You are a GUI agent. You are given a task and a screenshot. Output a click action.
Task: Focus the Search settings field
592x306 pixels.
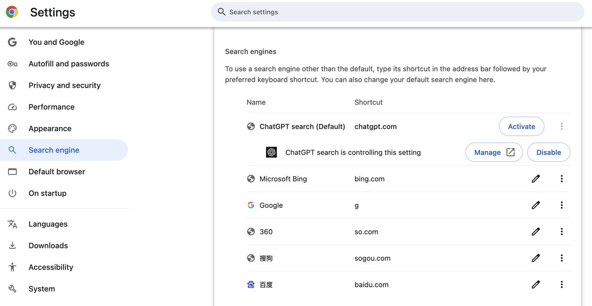[398, 12]
